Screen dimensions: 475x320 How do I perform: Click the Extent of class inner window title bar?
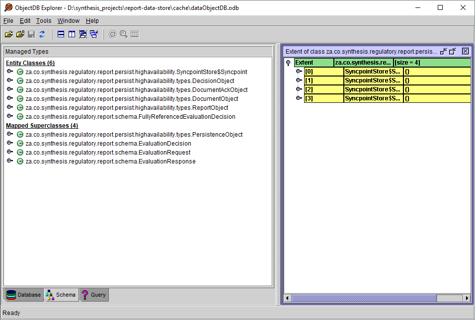click(361, 52)
